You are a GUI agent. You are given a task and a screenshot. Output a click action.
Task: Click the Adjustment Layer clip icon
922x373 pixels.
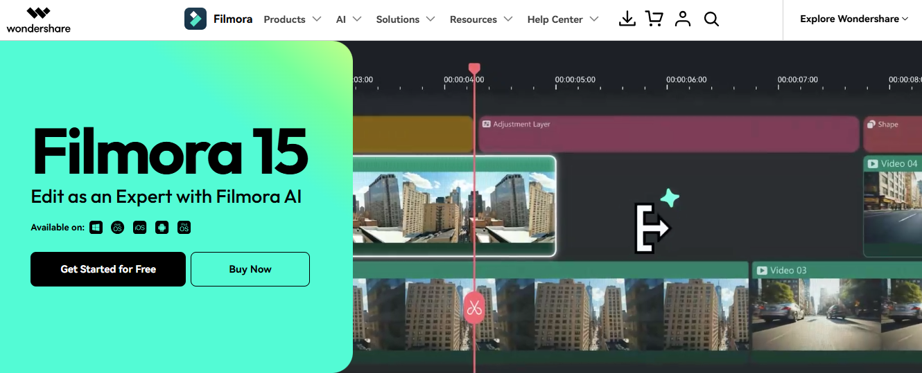click(x=487, y=125)
